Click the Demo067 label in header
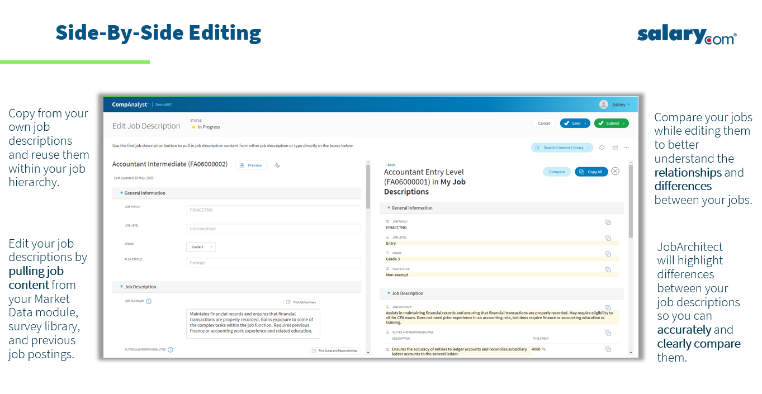 [x=164, y=105]
